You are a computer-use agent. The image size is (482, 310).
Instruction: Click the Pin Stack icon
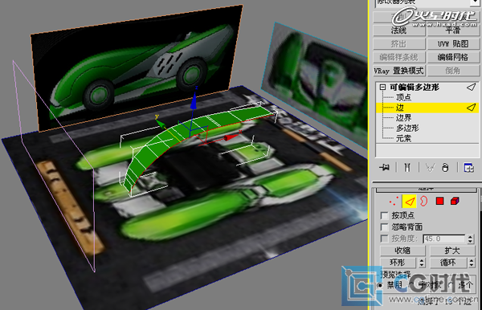point(384,167)
